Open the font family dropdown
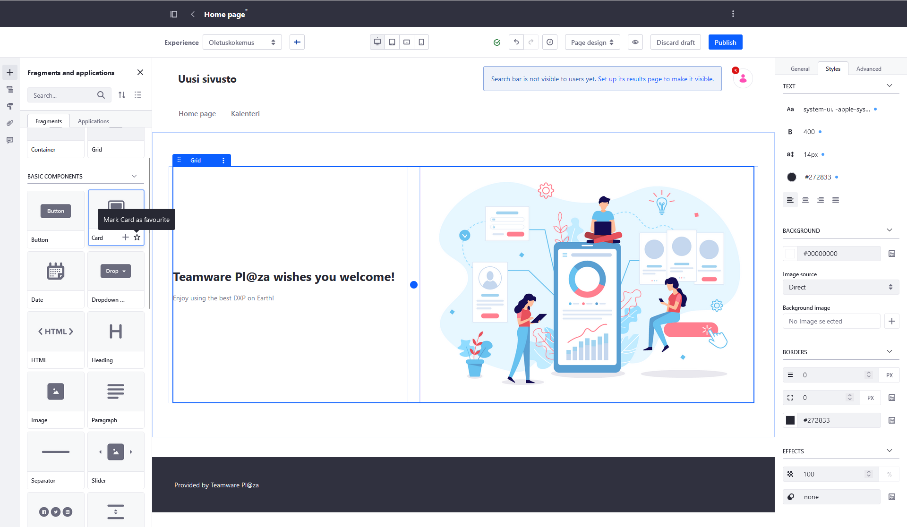 (x=836, y=109)
